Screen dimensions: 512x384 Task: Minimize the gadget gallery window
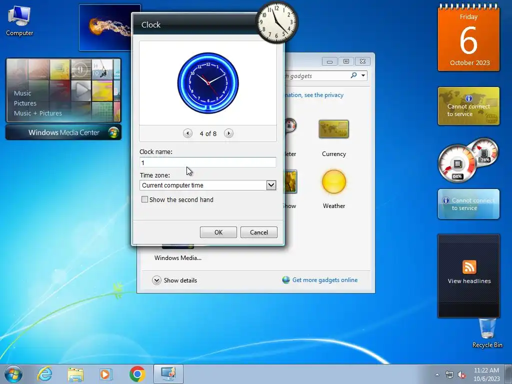330,61
